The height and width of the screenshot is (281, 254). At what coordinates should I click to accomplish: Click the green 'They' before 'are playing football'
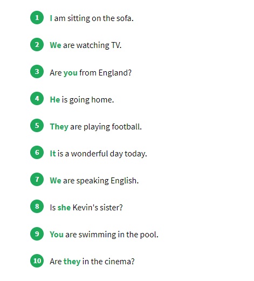click(x=59, y=127)
